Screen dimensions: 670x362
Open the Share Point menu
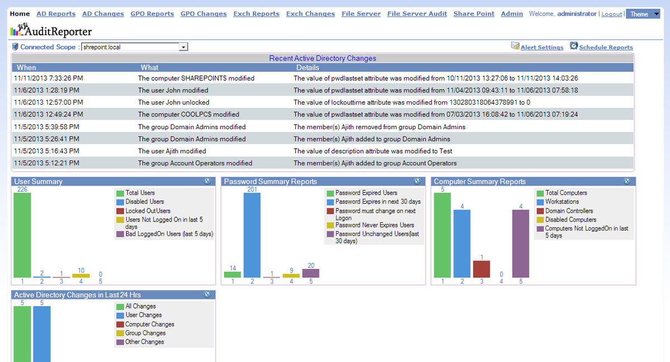[474, 14]
